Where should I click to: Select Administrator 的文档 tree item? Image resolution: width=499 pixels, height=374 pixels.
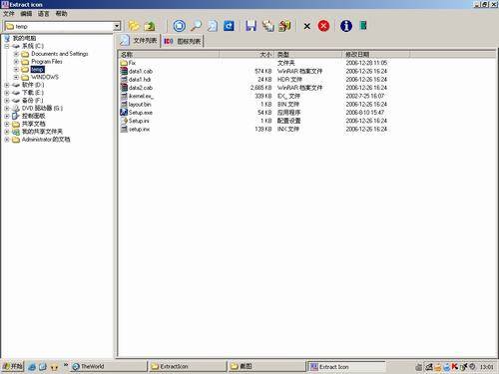46,140
